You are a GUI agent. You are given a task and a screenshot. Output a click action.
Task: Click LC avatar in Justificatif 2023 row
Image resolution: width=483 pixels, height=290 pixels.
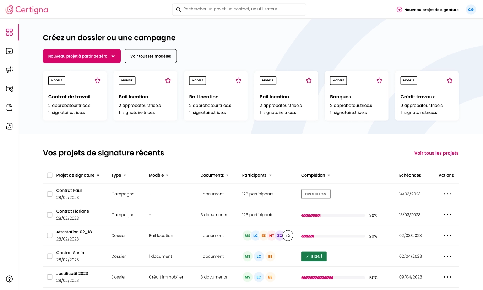click(259, 277)
